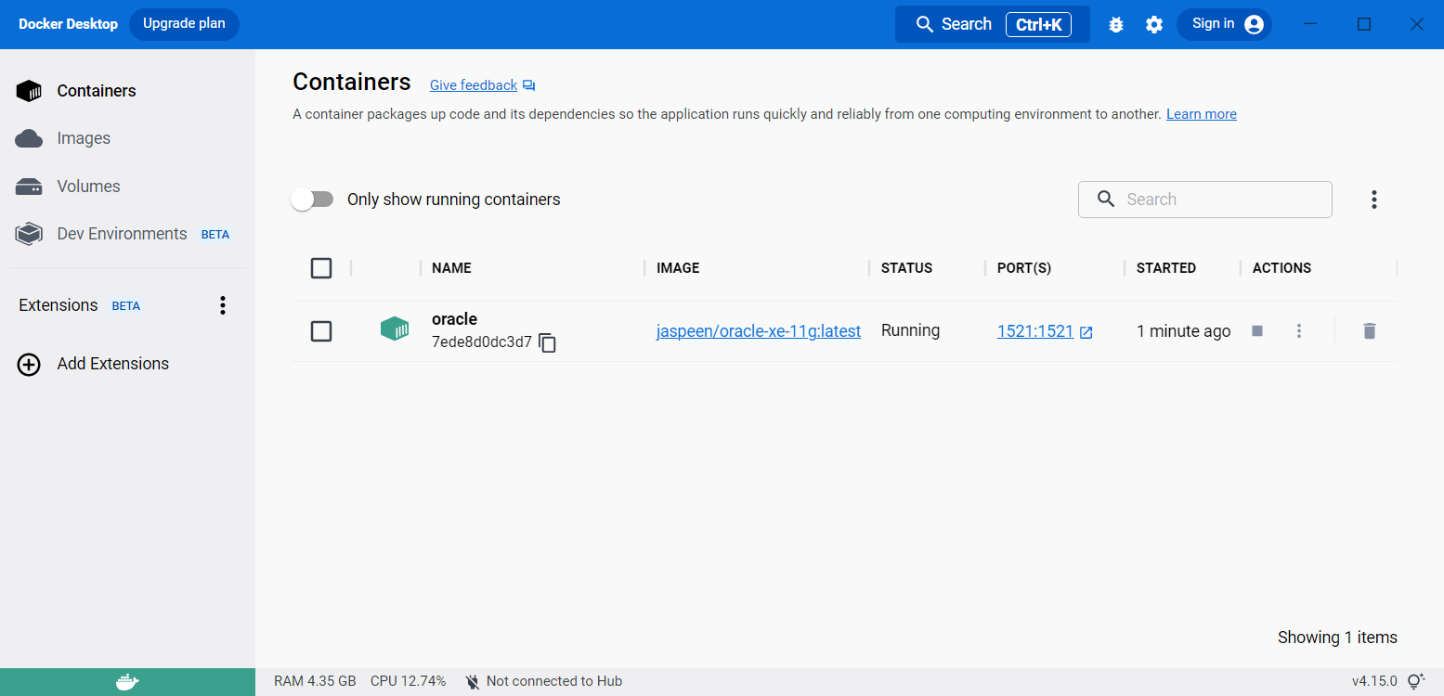1444x696 pixels.
Task: Click the Add Extensions plus icon
Action: click(29, 364)
